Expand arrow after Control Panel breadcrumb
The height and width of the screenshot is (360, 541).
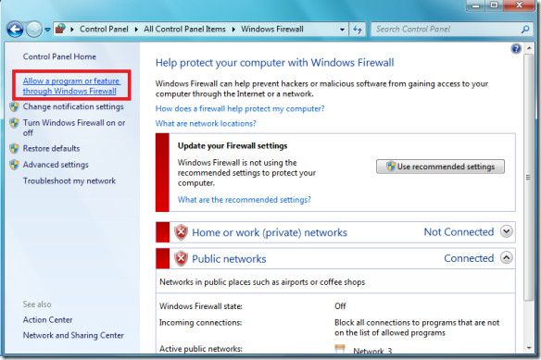click(136, 30)
